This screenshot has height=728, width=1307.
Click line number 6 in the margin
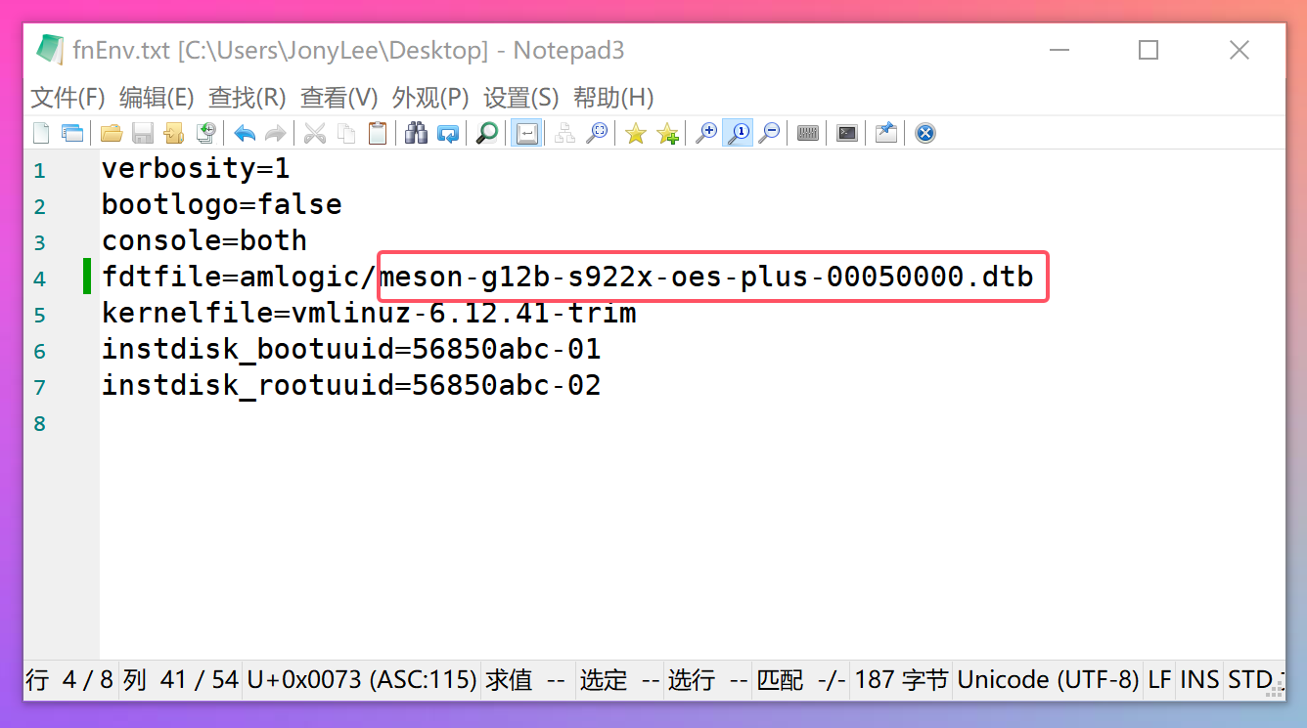pyautogui.click(x=39, y=350)
